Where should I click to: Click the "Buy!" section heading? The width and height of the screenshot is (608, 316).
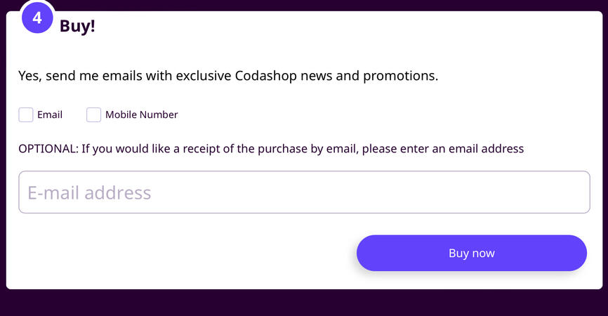coord(77,27)
